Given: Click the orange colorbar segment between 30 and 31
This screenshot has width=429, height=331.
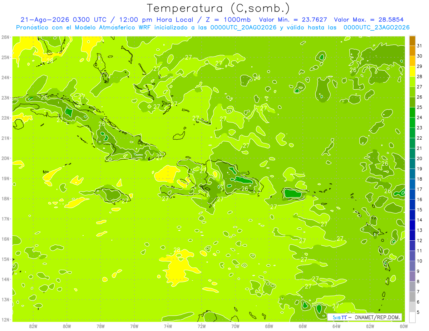Looking at the screenshot, I should (x=412, y=51).
